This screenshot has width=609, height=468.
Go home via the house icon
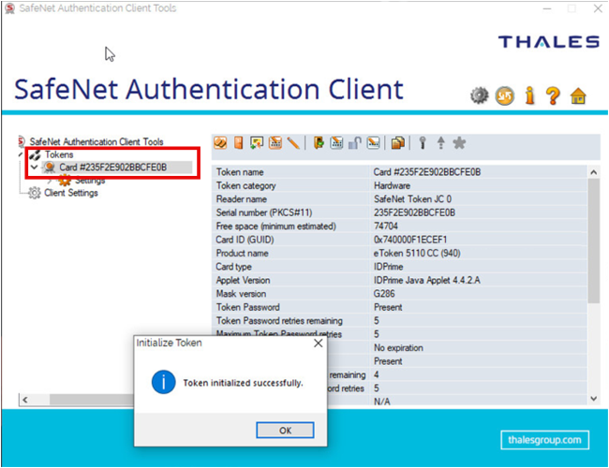coord(578,95)
